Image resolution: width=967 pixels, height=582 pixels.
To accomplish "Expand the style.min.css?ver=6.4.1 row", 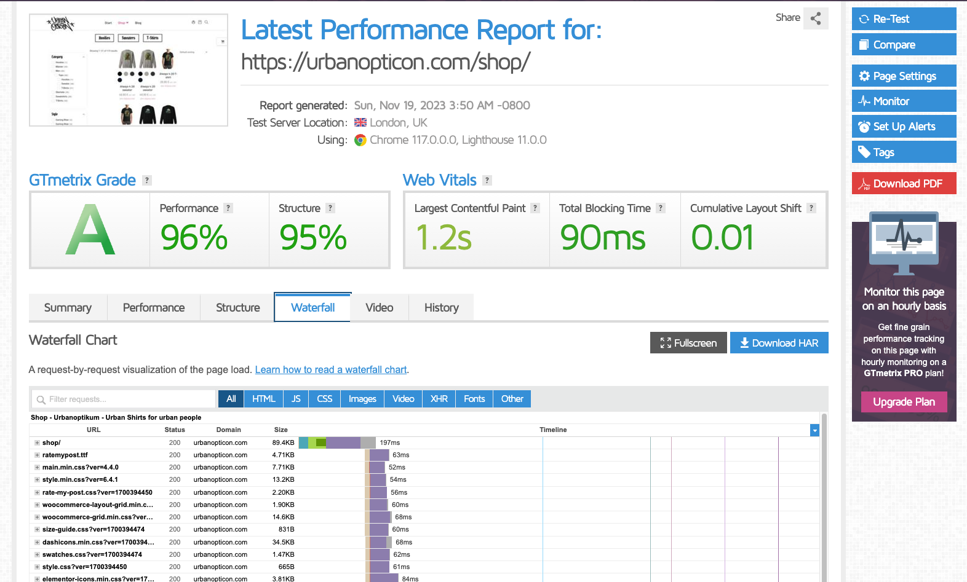I will pyautogui.click(x=37, y=479).
